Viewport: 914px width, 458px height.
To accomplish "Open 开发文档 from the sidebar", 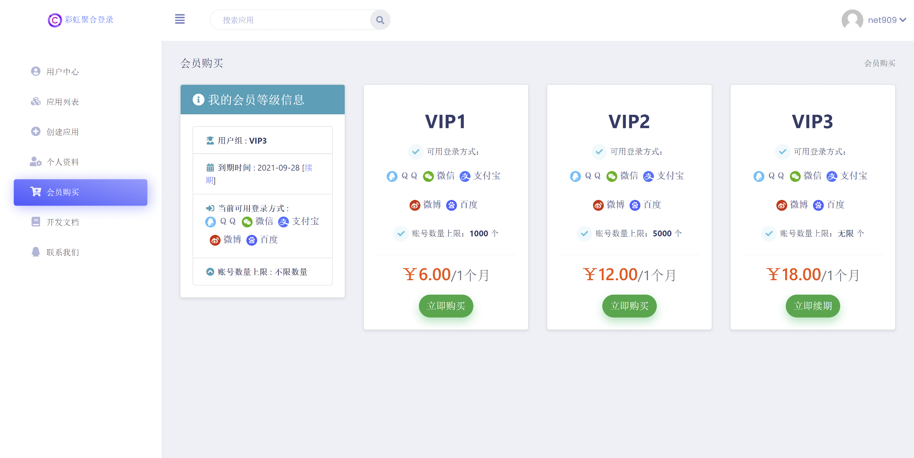I will coord(62,222).
